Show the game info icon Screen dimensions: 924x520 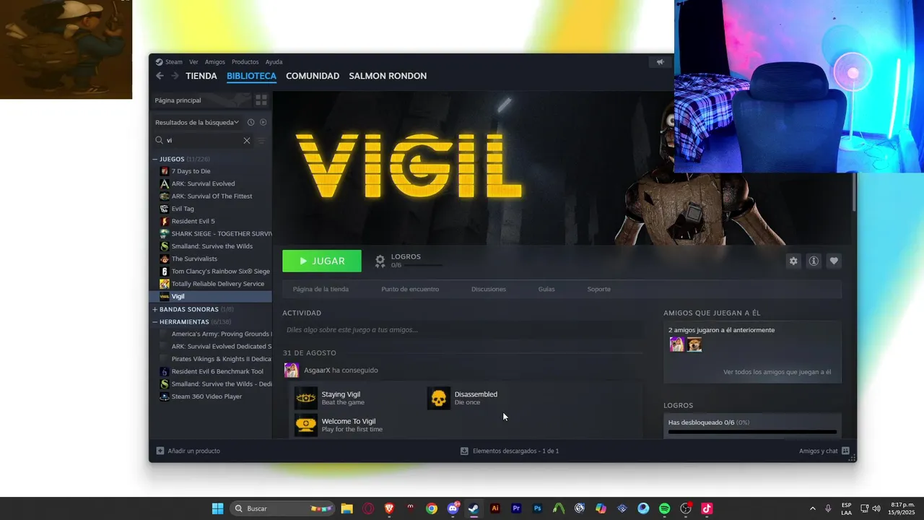pos(814,261)
